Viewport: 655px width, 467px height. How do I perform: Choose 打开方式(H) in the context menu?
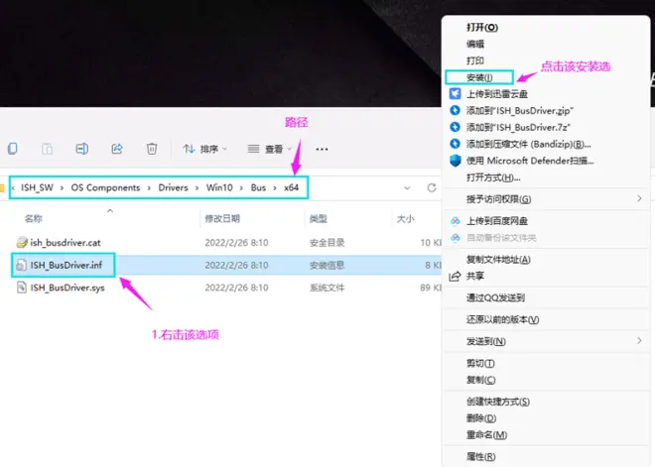pyautogui.click(x=493, y=177)
